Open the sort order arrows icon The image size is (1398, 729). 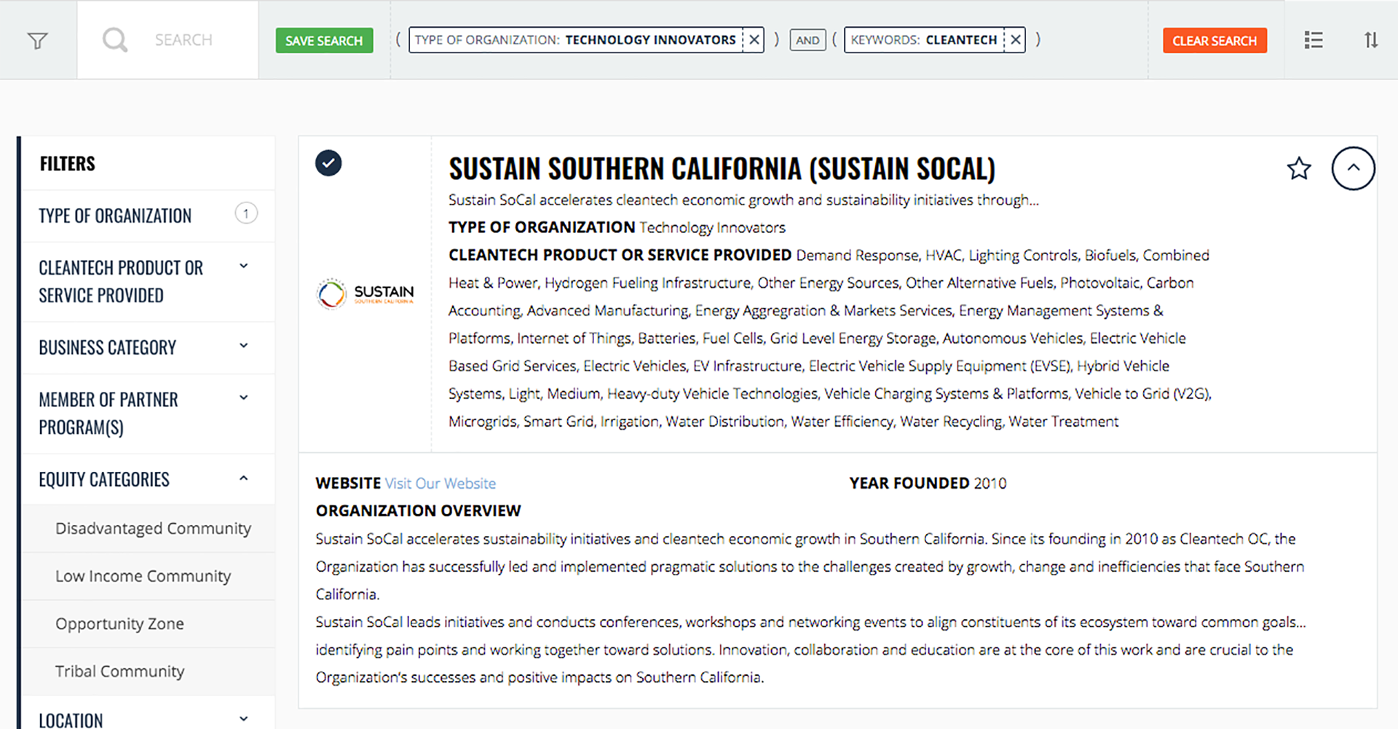1371,40
